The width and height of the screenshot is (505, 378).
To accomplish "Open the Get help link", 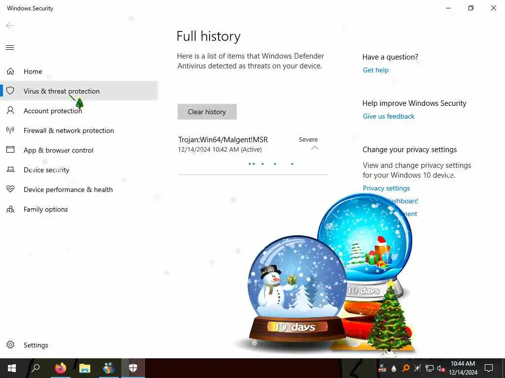I will (x=375, y=70).
